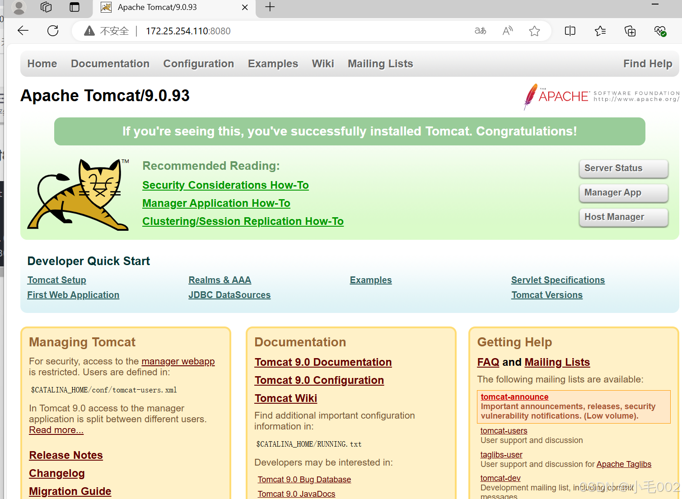
Task: Click the $CATALINA_HOME/RUNNING.txt path text
Action: tap(308, 444)
